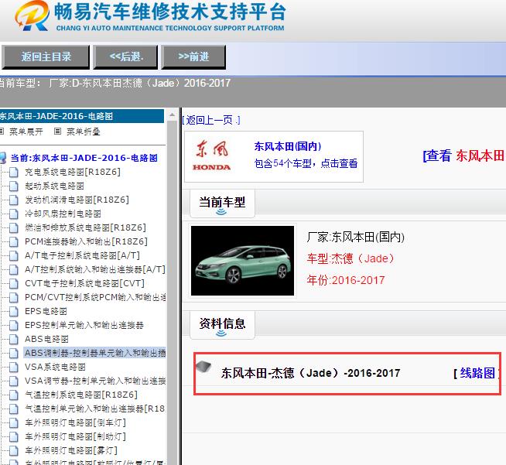
Task: Open 车外照明灯电路图[制动灯]
Action: (x=75, y=436)
